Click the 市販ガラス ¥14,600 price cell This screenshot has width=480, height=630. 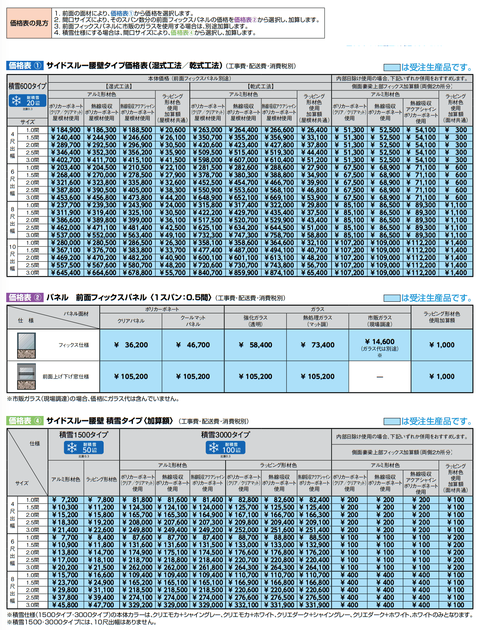pyautogui.click(x=379, y=345)
